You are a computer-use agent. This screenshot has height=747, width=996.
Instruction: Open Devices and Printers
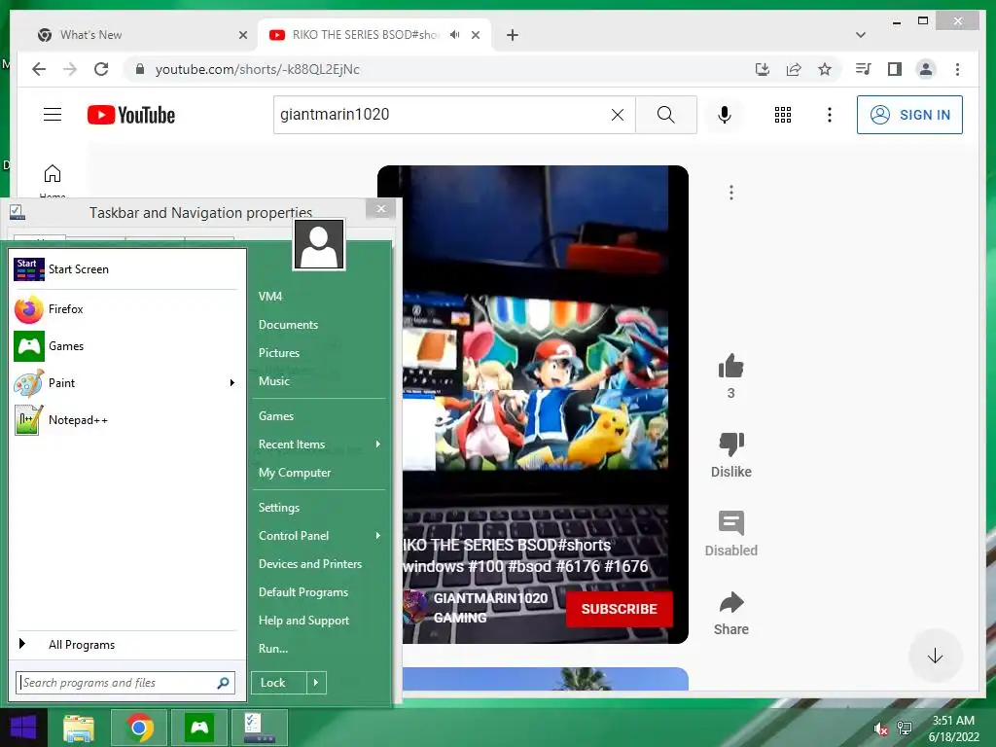click(310, 564)
